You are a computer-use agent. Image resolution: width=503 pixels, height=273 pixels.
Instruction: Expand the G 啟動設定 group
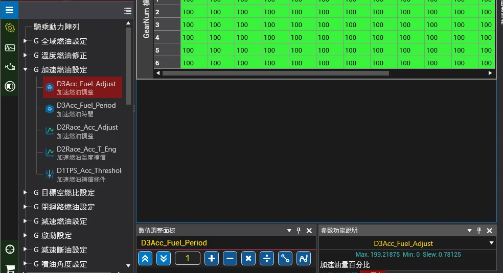click(x=26, y=235)
